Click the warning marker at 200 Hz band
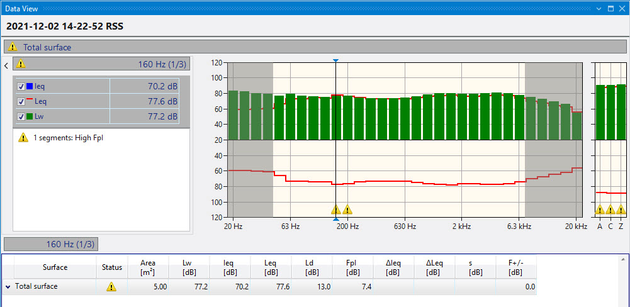Screen dimensions: 630x307 [347, 209]
